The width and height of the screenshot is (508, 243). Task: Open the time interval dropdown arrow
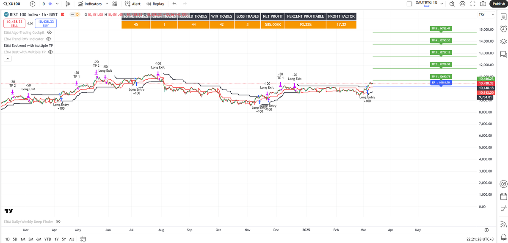pos(58,4)
